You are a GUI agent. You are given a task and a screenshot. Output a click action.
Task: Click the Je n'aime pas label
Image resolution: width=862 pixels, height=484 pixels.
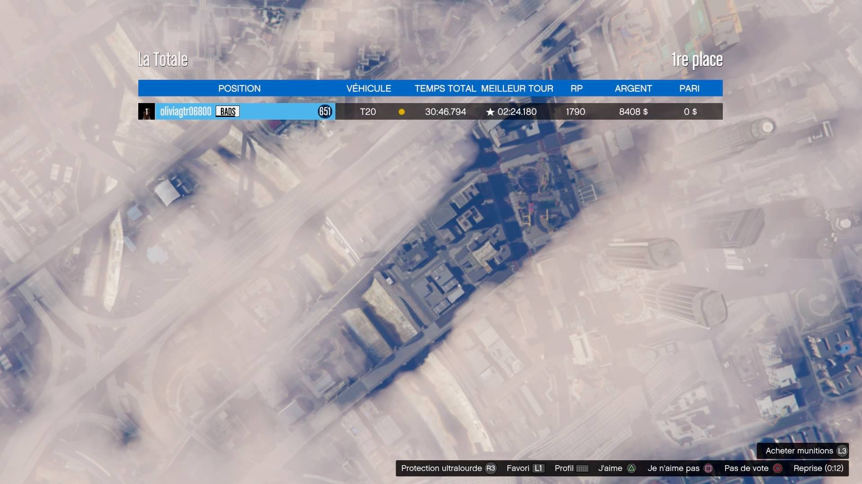click(673, 468)
